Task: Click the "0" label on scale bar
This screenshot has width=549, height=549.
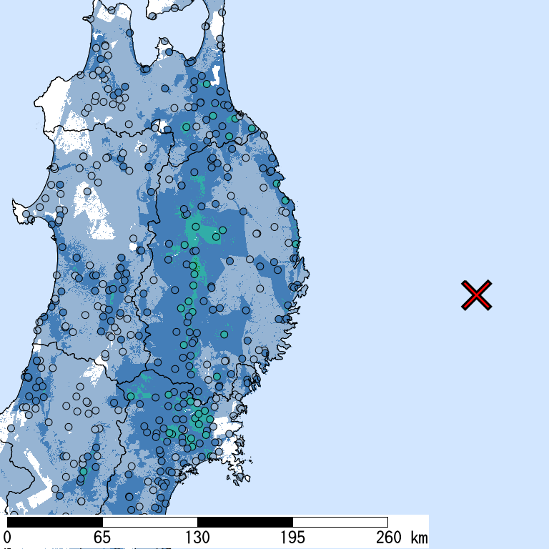Action: [7, 538]
